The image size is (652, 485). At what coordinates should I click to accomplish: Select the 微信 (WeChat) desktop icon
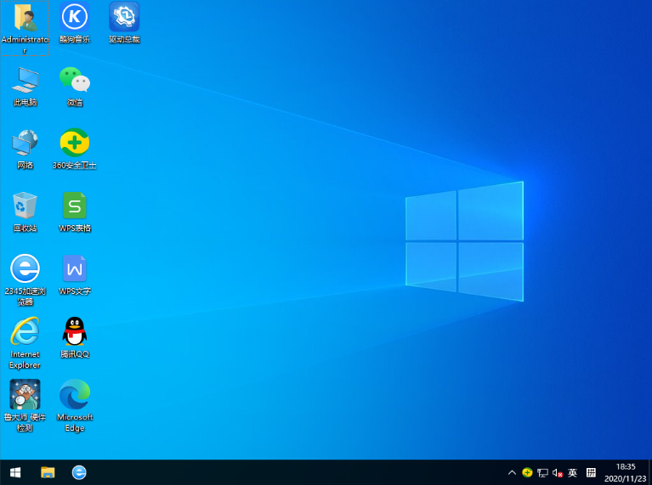(x=75, y=80)
